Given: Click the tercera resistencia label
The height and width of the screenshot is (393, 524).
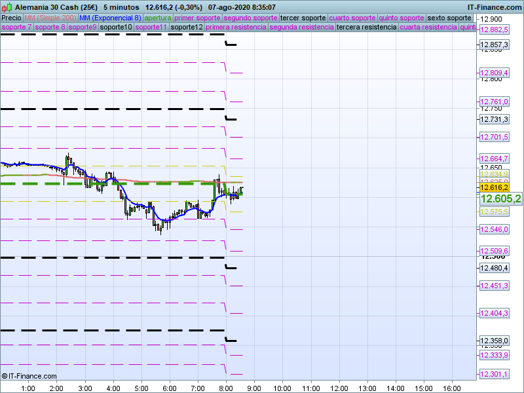Looking at the screenshot, I should pyautogui.click(x=366, y=28).
